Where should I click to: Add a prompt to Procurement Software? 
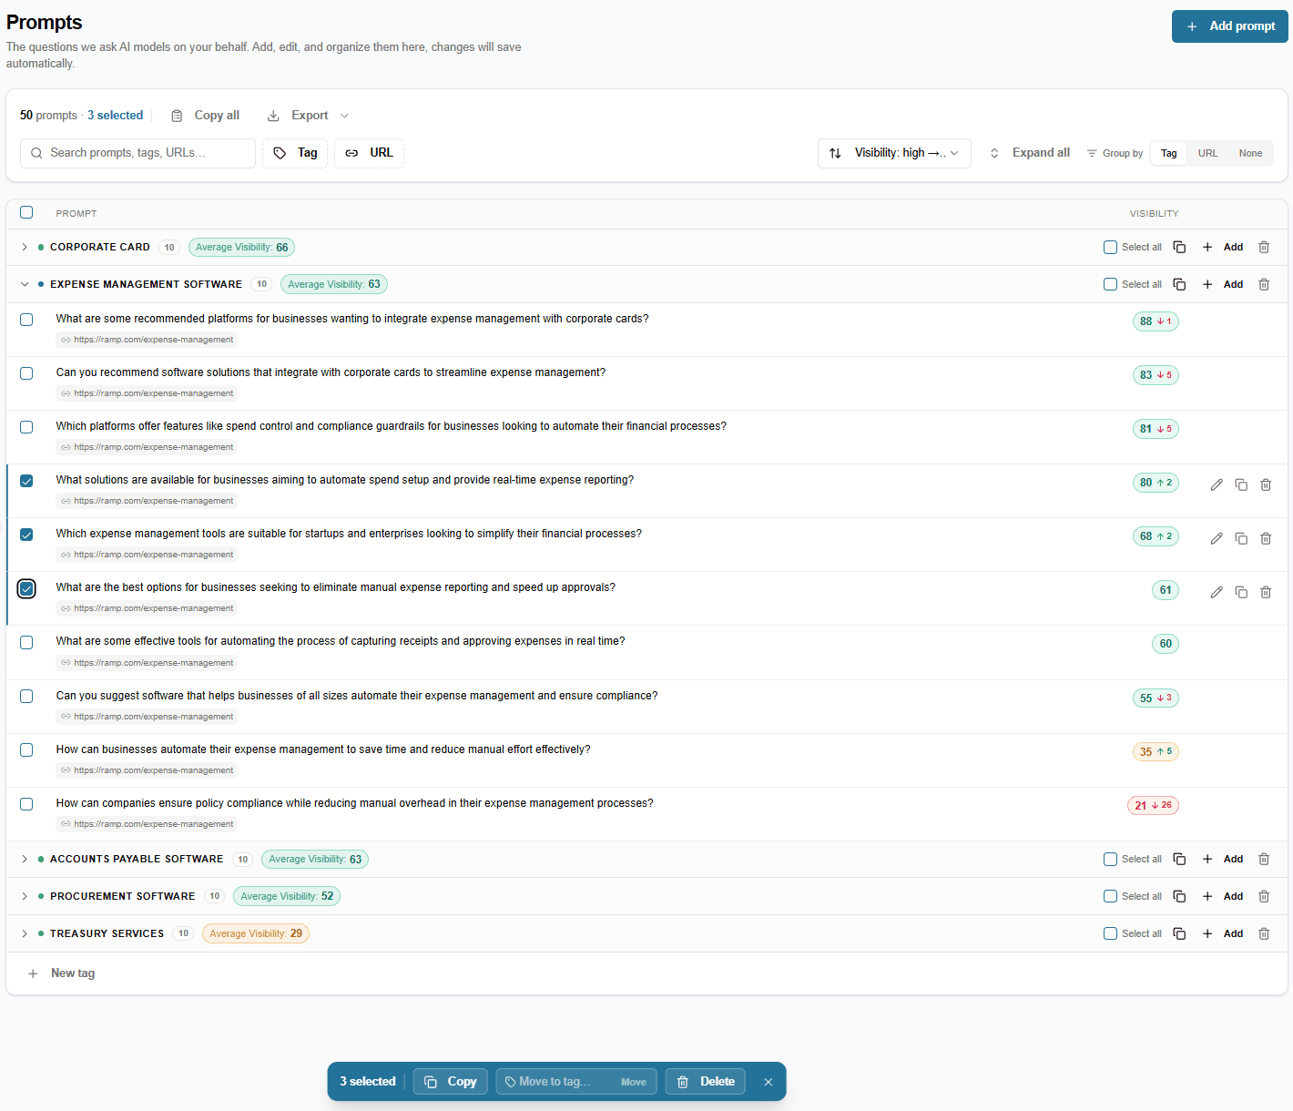coord(1223,896)
